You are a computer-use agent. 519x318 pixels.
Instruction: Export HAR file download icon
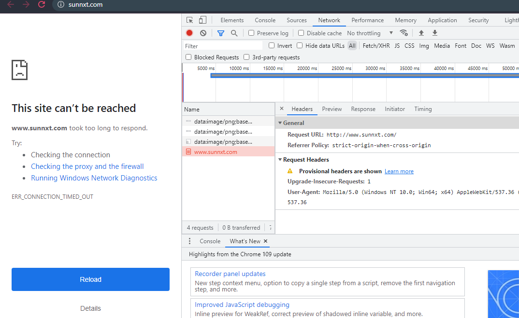click(x=435, y=33)
